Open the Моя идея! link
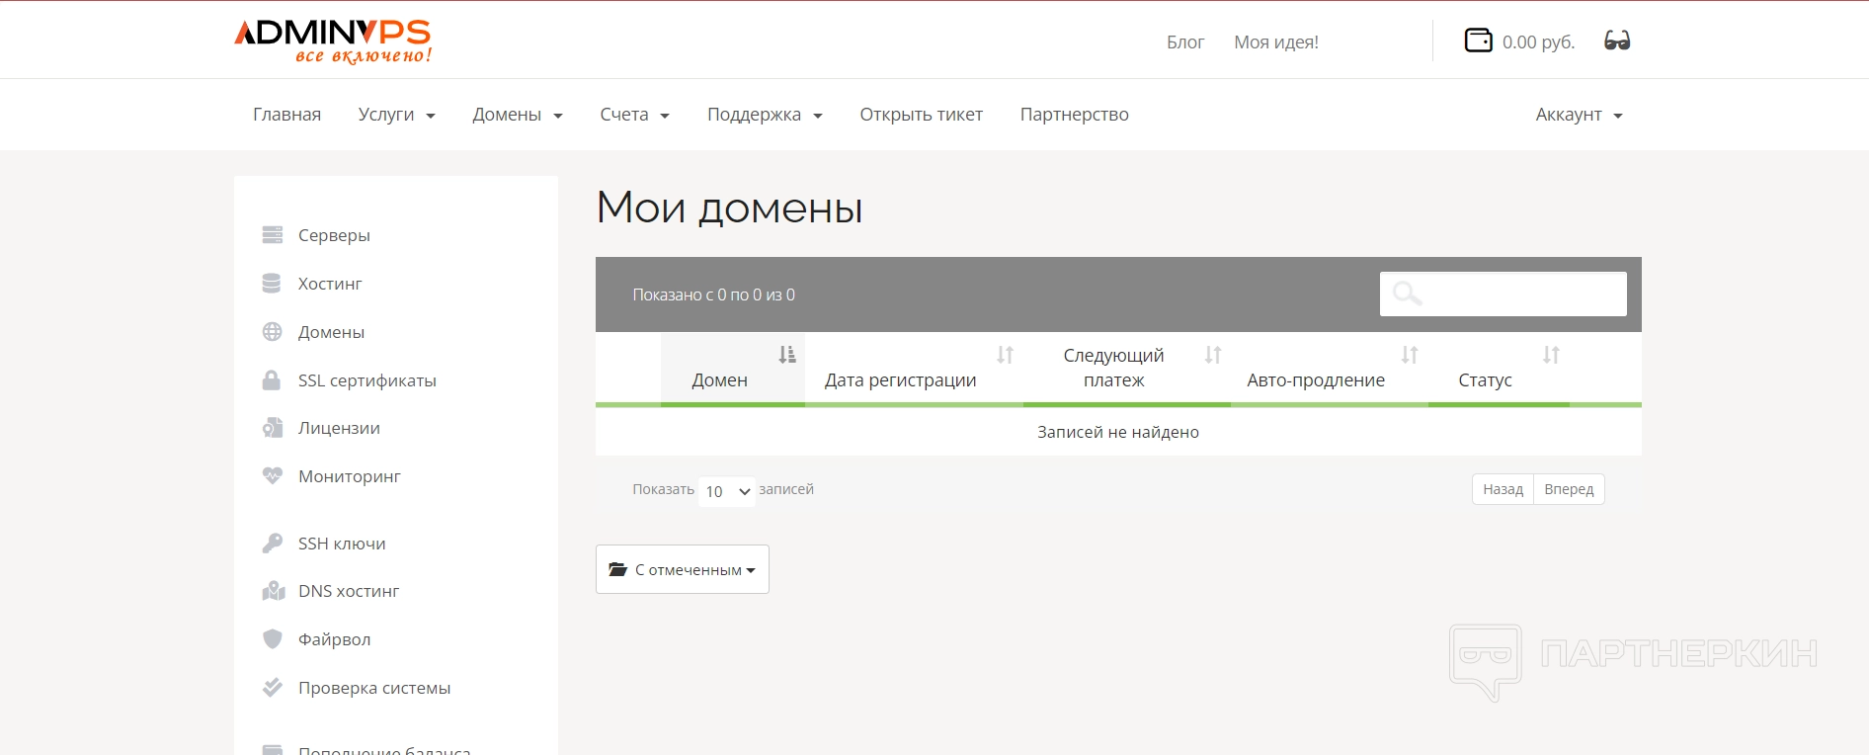This screenshot has height=755, width=1869. (1276, 42)
